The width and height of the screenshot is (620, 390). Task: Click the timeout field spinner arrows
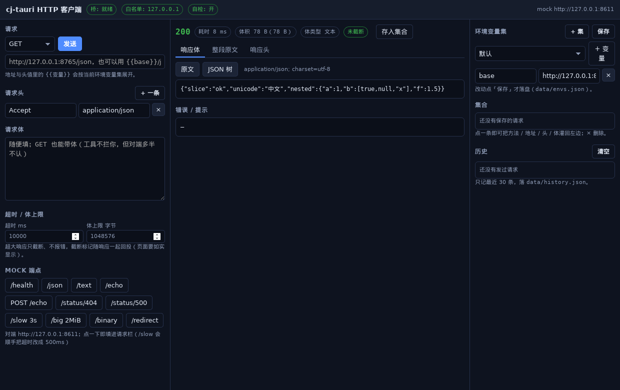[x=75, y=236]
